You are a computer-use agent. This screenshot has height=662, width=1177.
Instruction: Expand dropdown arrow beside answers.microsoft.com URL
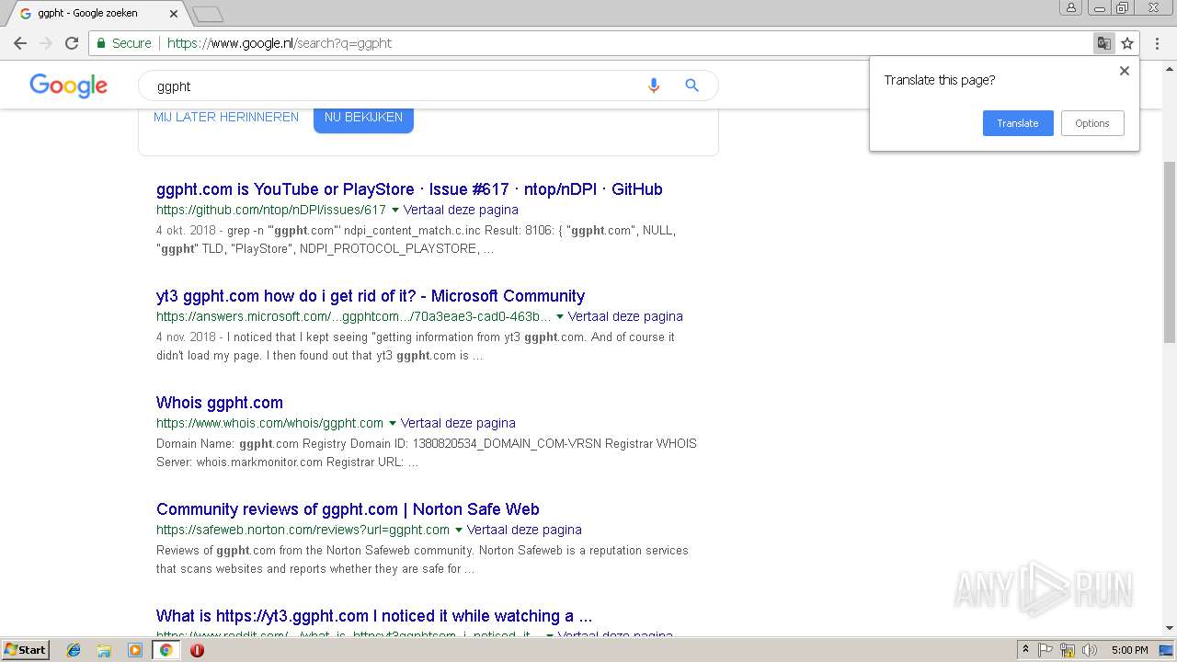point(560,317)
